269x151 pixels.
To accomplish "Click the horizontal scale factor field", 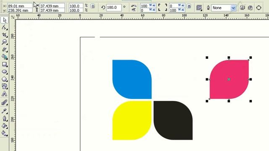I will 76,6.
